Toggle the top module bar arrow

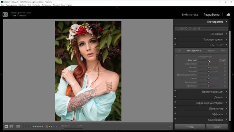(x=117, y=8)
